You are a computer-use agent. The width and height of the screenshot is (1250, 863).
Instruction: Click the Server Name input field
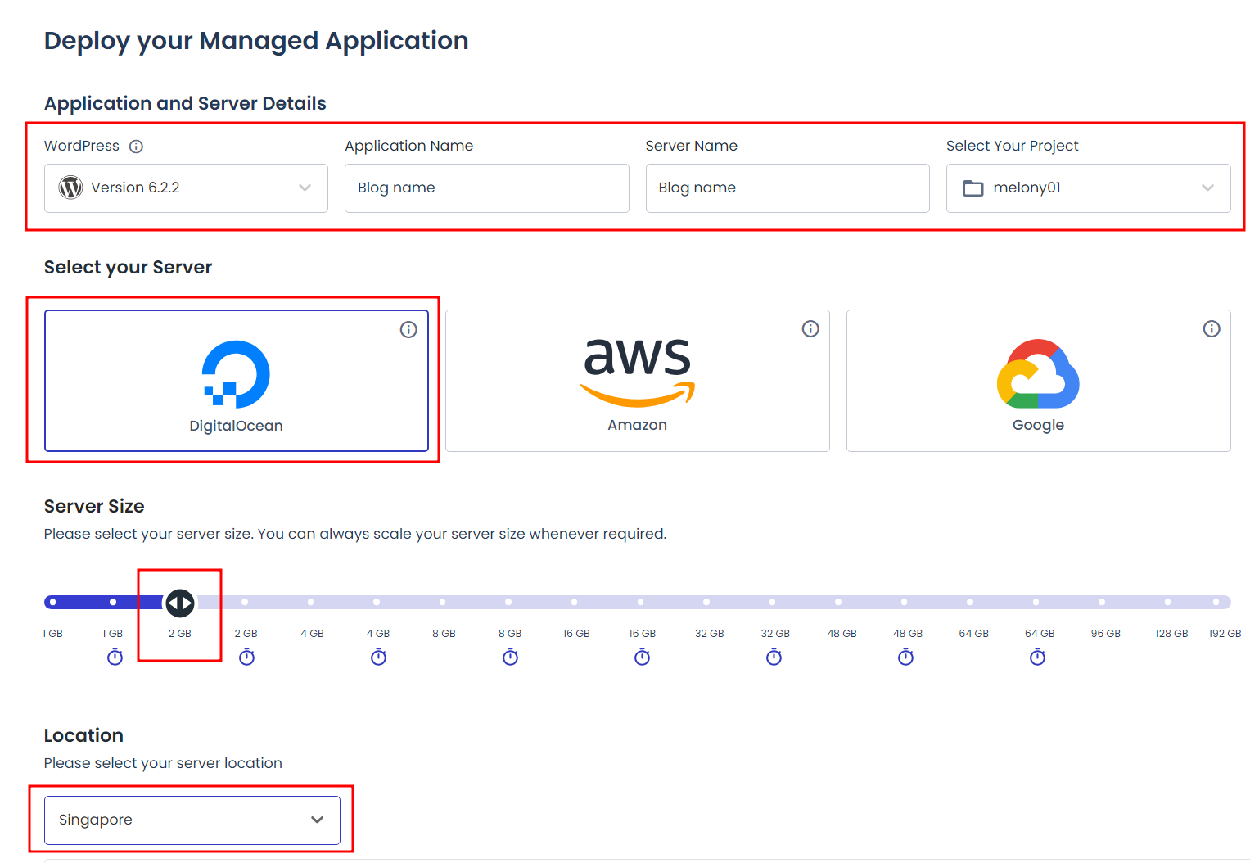787,188
